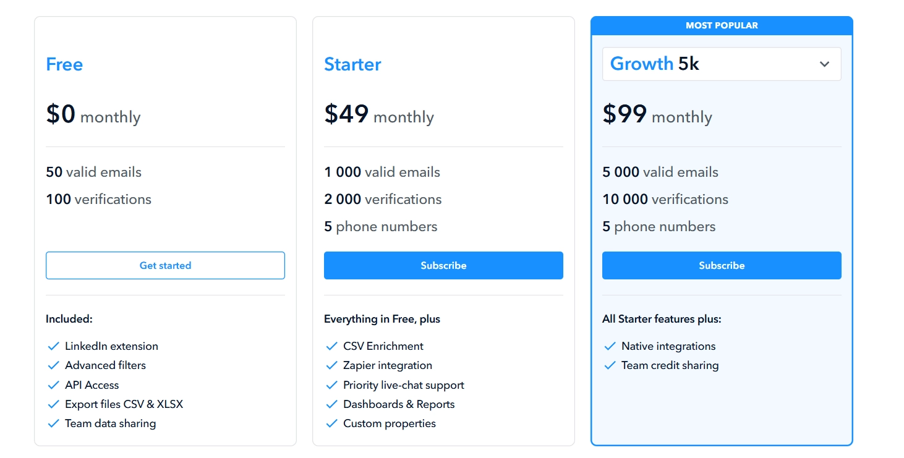The width and height of the screenshot is (904, 458).
Task: Expand the Growth plan chevron arrow
Action: click(824, 64)
